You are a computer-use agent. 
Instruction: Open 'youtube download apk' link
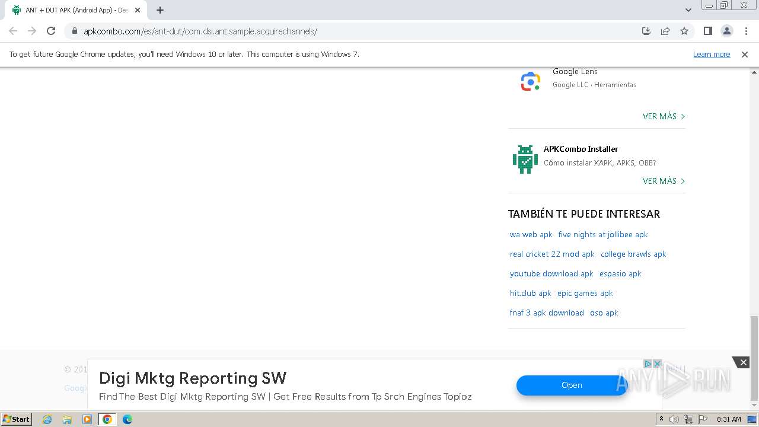[x=551, y=273]
